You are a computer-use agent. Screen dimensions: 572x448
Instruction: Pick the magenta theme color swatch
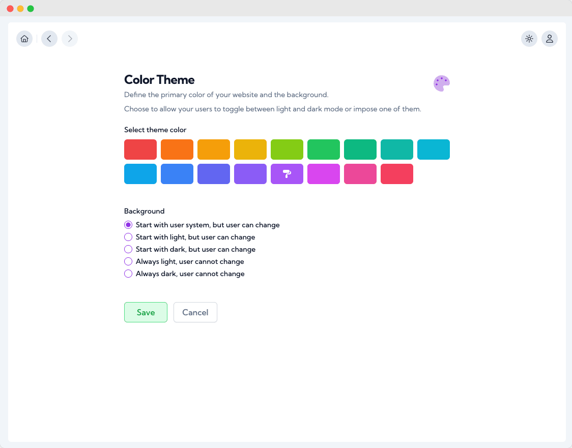324,174
